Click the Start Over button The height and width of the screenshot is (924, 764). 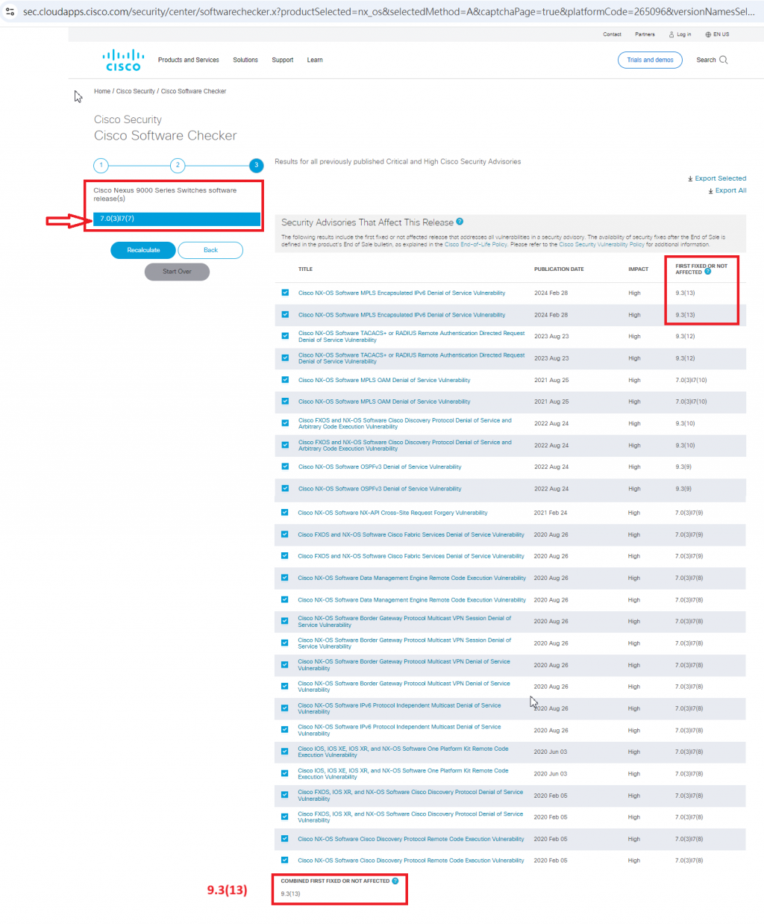pyautogui.click(x=177, y=271)
